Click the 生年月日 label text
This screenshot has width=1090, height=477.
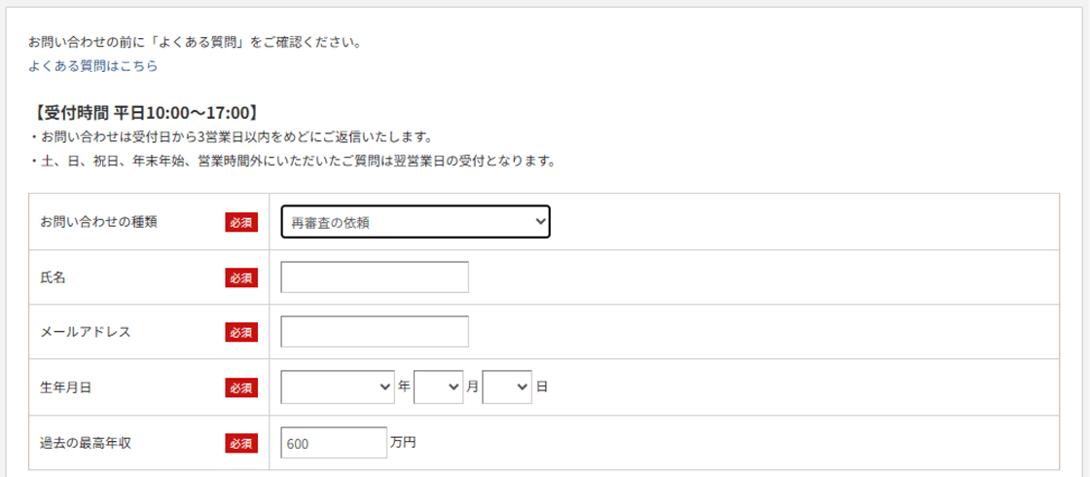click(x=66, y=387)
